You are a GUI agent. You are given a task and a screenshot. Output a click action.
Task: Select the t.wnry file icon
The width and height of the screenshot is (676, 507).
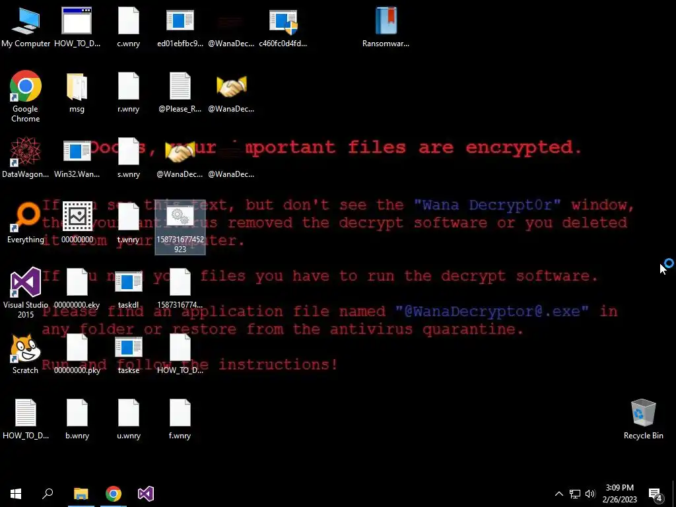[x=129, y=224]
